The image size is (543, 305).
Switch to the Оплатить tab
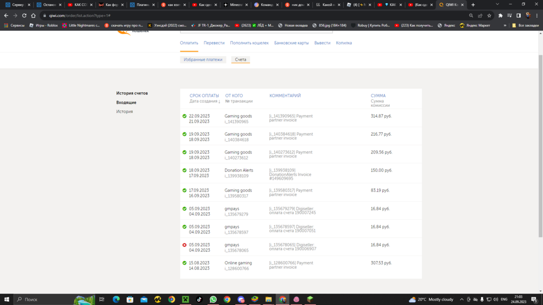189,43
